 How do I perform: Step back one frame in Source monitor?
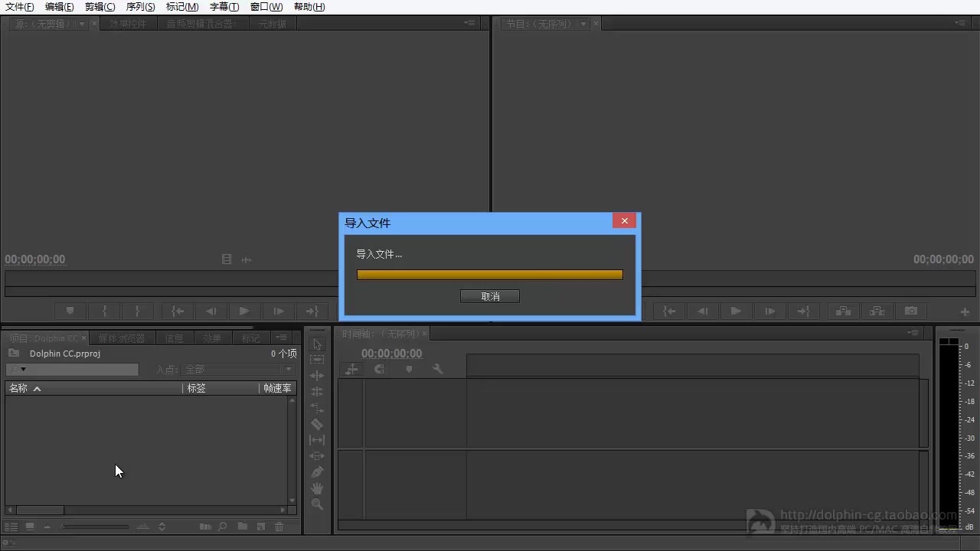point(211,311)
